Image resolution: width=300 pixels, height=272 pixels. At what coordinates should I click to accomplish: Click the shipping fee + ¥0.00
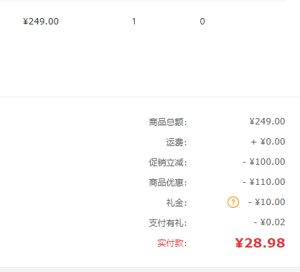click(268, 142)
